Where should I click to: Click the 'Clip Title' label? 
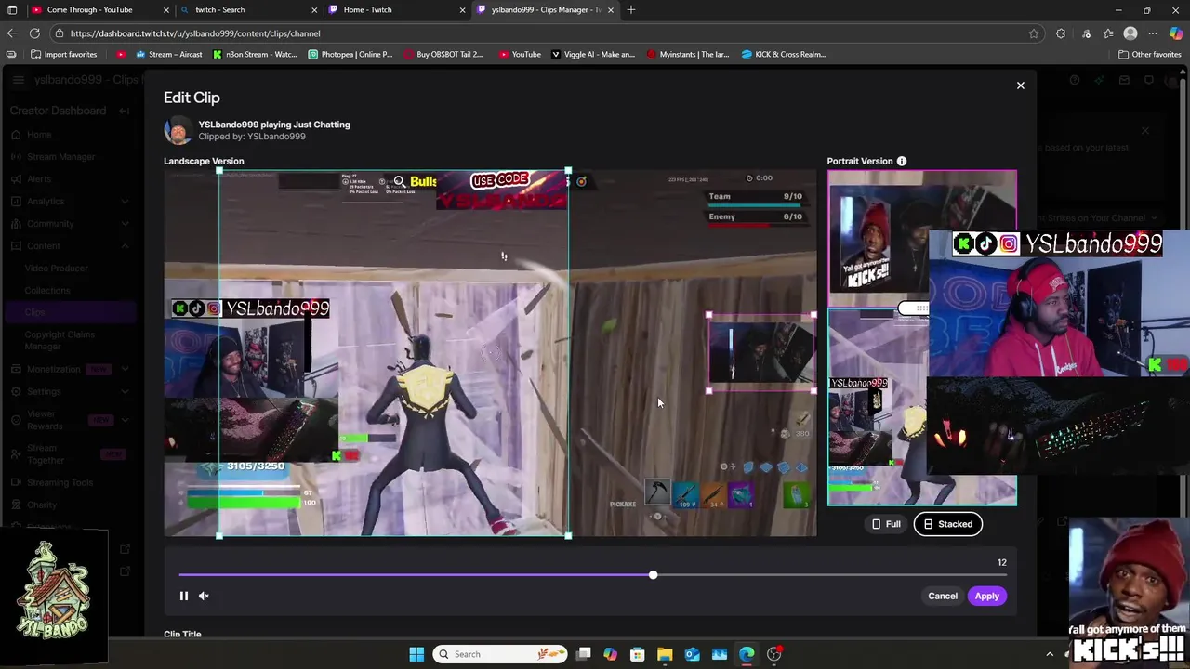[x=182, y=634]
